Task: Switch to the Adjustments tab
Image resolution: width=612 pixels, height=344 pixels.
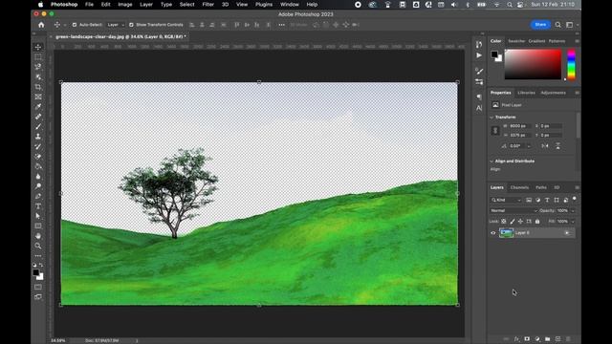Action: [x=553, y=93]
